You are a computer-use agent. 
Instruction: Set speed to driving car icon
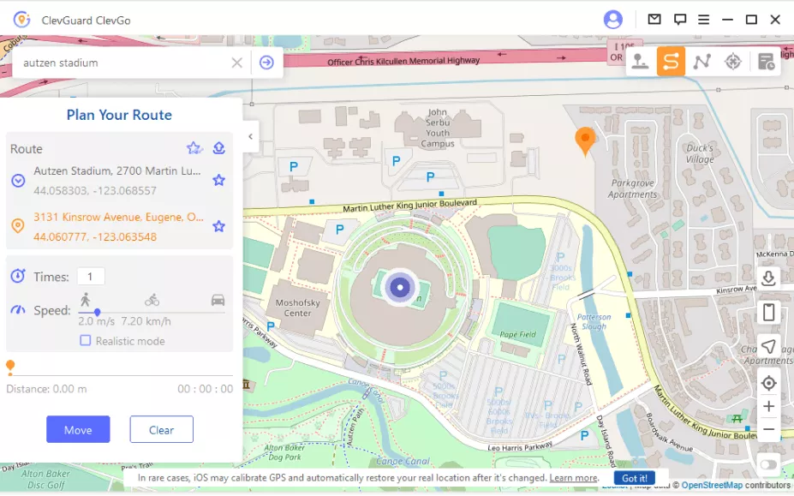pos(218,300)
